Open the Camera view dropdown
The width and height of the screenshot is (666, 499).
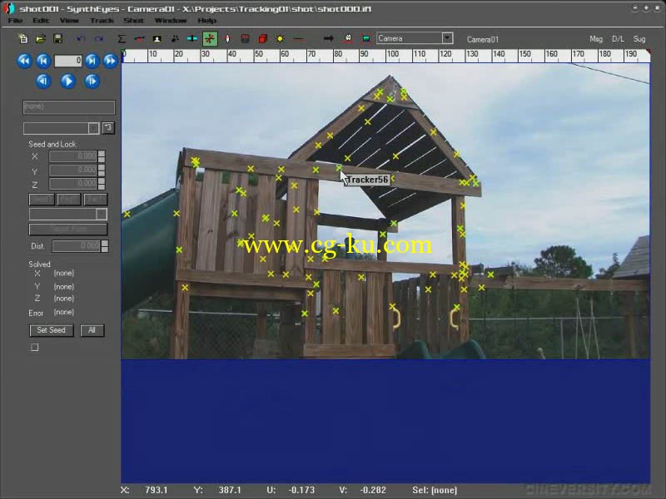tap(447, 38)
